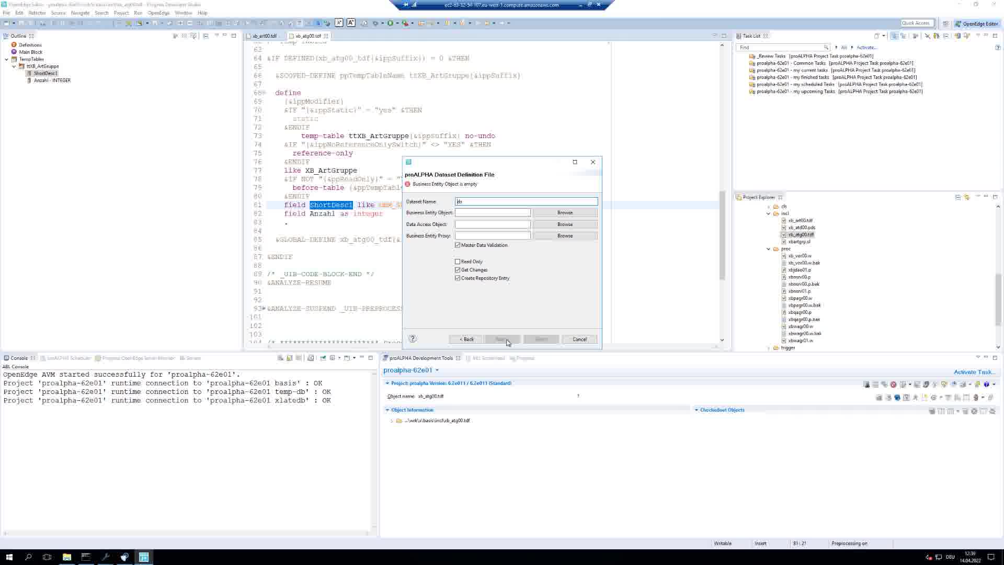
Task: Click the green Run icon in main toolbar
Action: (x=390, y=23)
